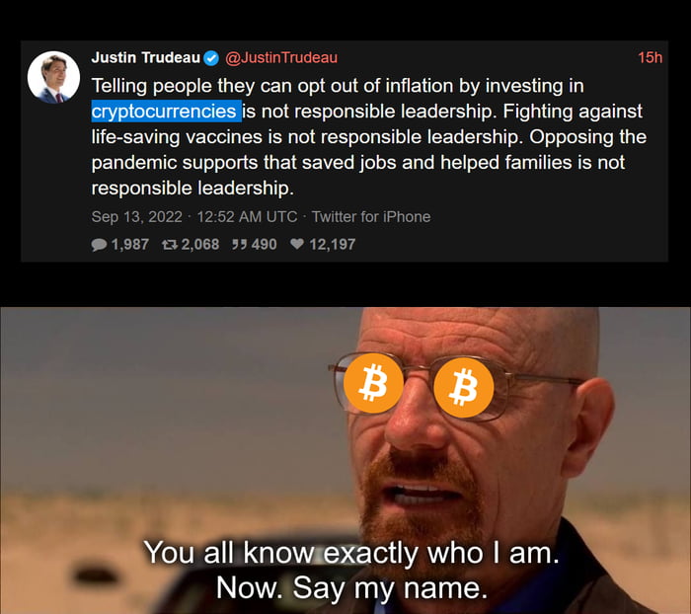Click the retweet arrows icon

click(x=170, y=244)
